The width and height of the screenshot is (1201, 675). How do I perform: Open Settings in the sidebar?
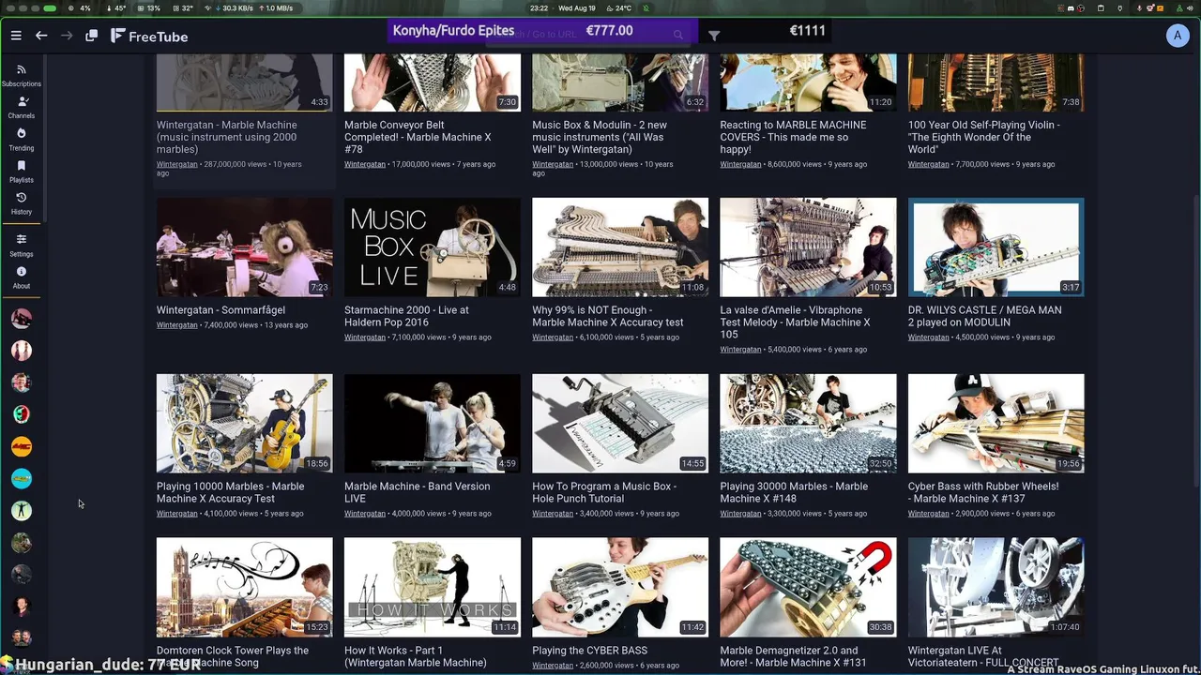22,246
